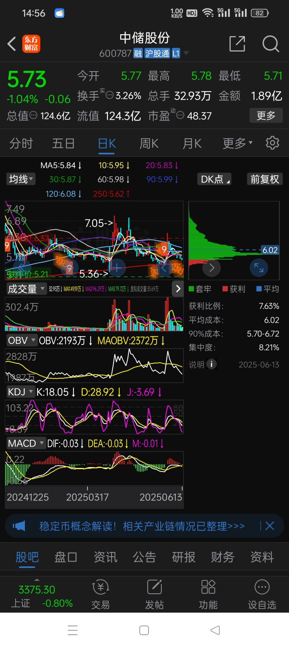This screenshot has width=289, height=648.
Task: Tap 集中度 8.21% value
Action: 269,347
